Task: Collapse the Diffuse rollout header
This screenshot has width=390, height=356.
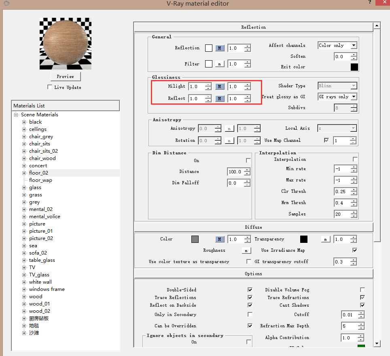Action: click(x=253, y=227)
